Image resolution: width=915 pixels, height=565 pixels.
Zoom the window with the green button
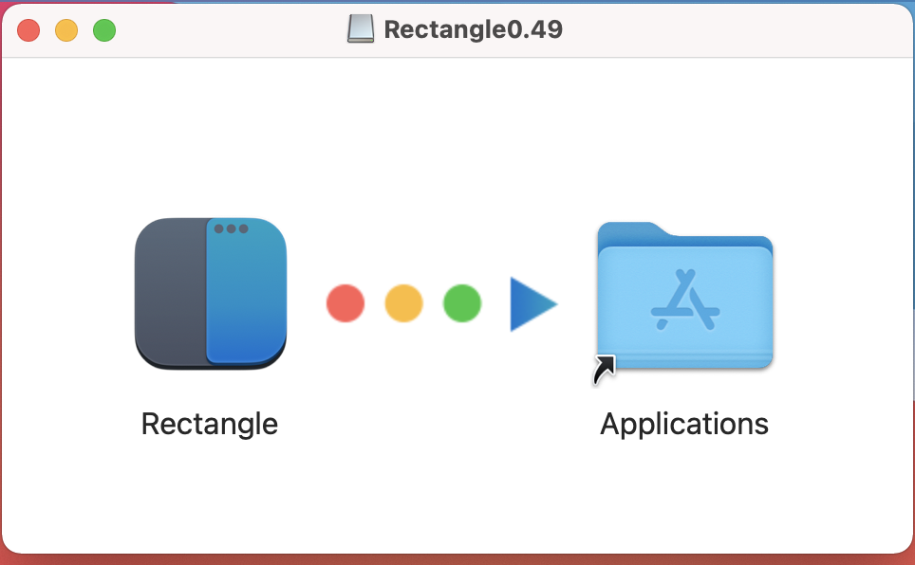click(104, 30)
